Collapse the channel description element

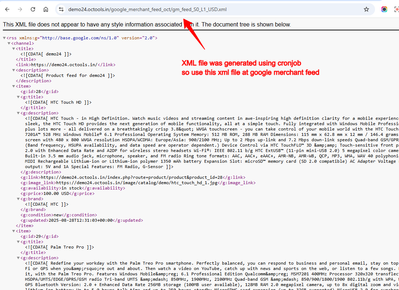(14, 70)
